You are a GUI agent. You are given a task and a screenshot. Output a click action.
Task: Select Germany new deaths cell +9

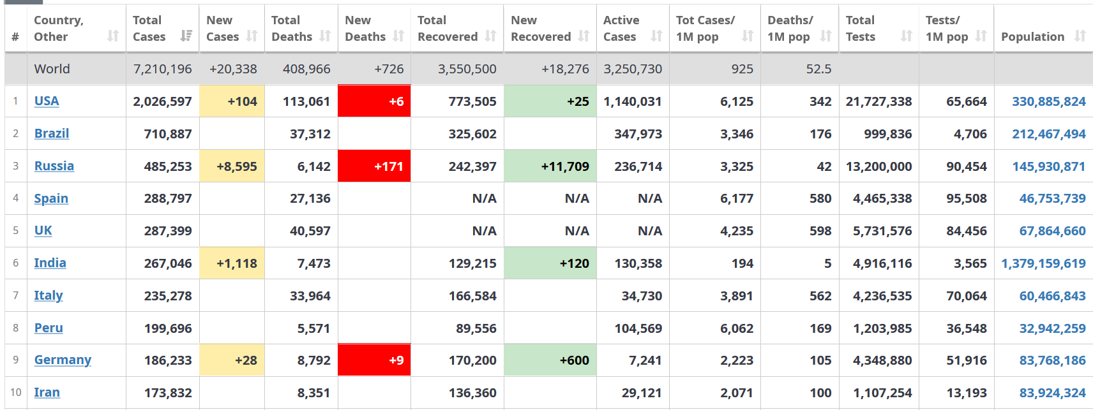(x=374, y=360)
